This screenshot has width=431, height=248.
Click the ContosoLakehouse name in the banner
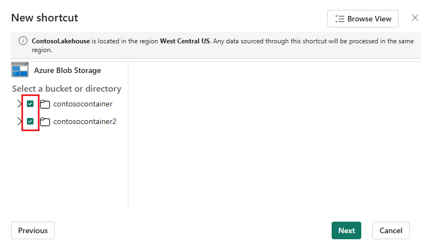(61, 41)
